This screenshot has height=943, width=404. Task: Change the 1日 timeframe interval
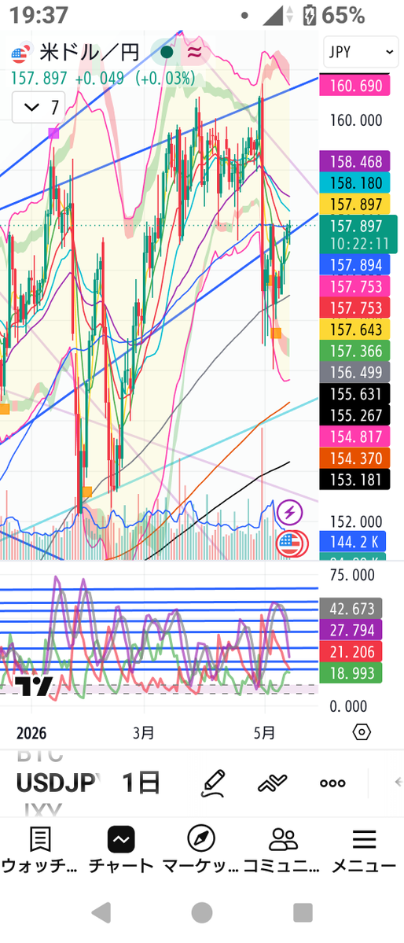tap(141, 783)
